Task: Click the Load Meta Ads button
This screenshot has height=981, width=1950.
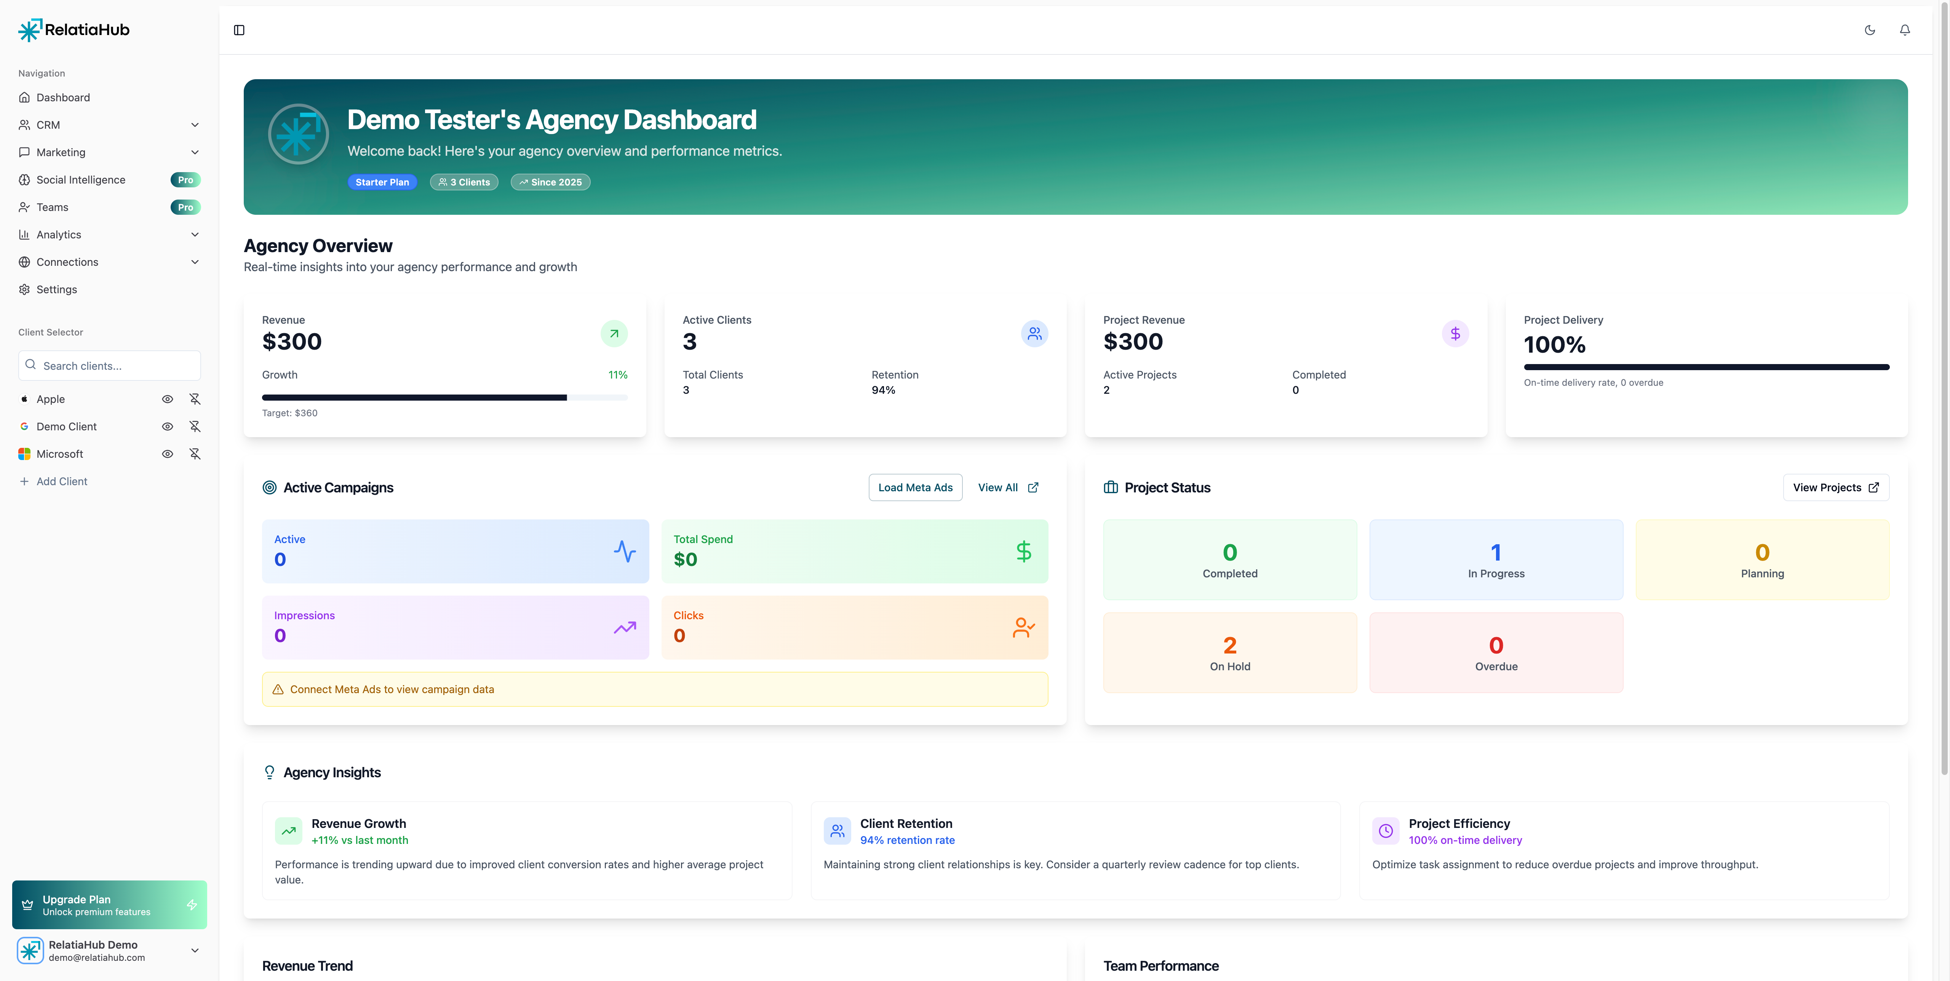Action: coord(915,487)
